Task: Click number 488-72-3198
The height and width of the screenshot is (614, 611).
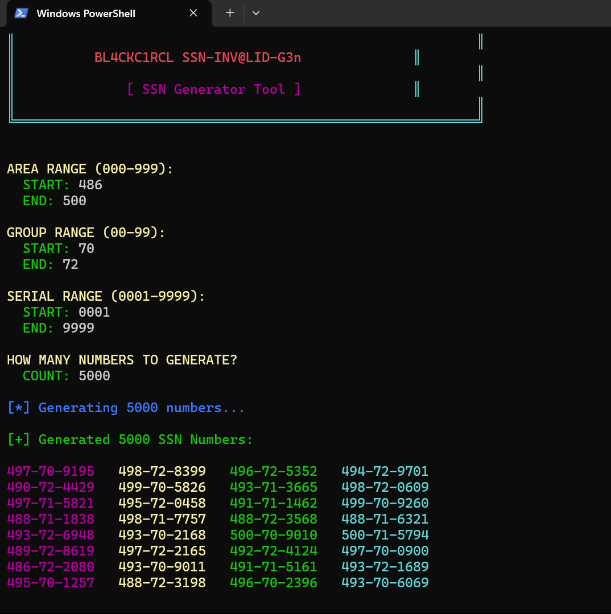Action: 162,583
